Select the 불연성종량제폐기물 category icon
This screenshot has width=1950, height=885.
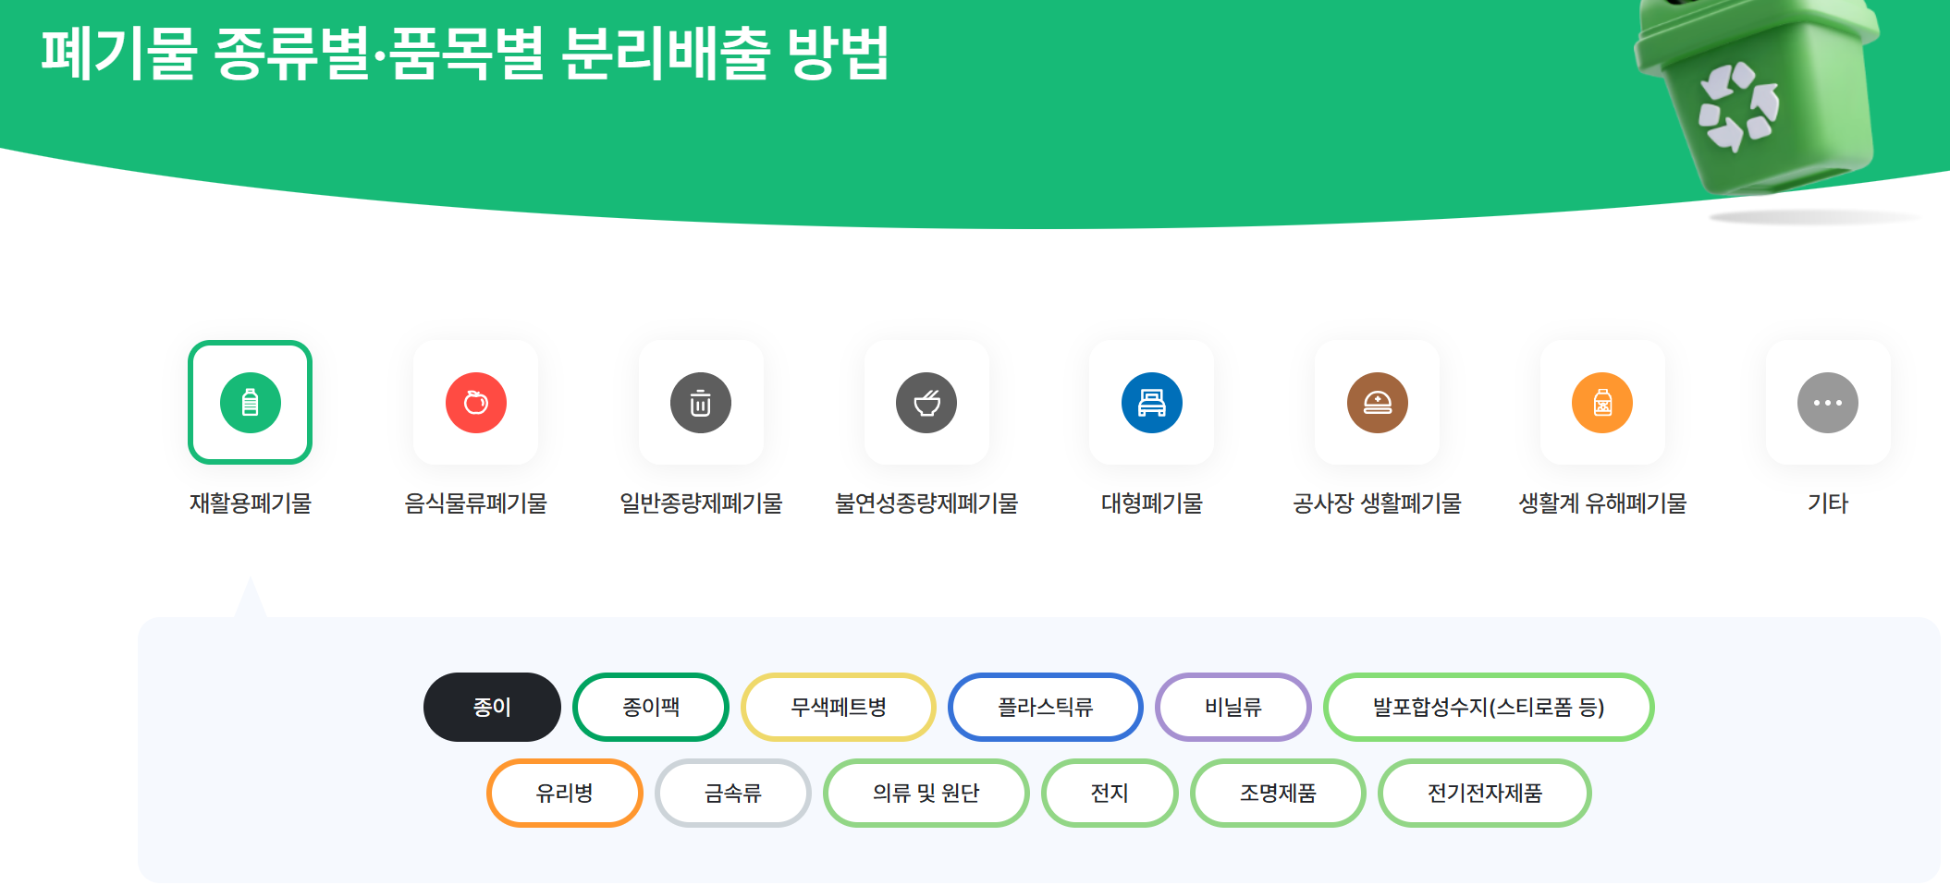coord(926,402)
